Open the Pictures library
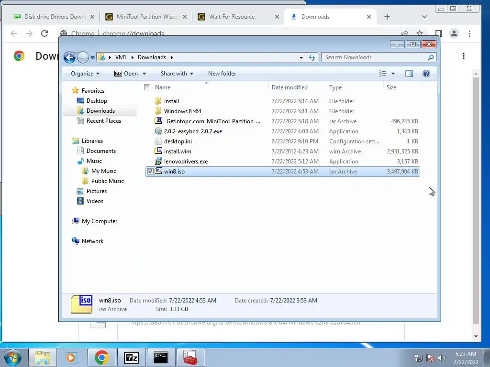Image resolution: width=490 pixels, height=367 pixels. (x=96, y=191)
